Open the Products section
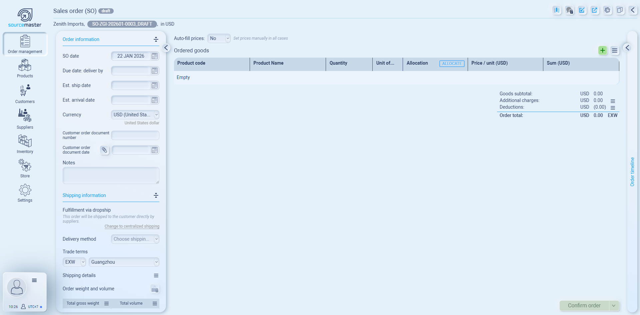Image resolution: width=640 pixels, height=315 pixels. click(x=25, y=68)
